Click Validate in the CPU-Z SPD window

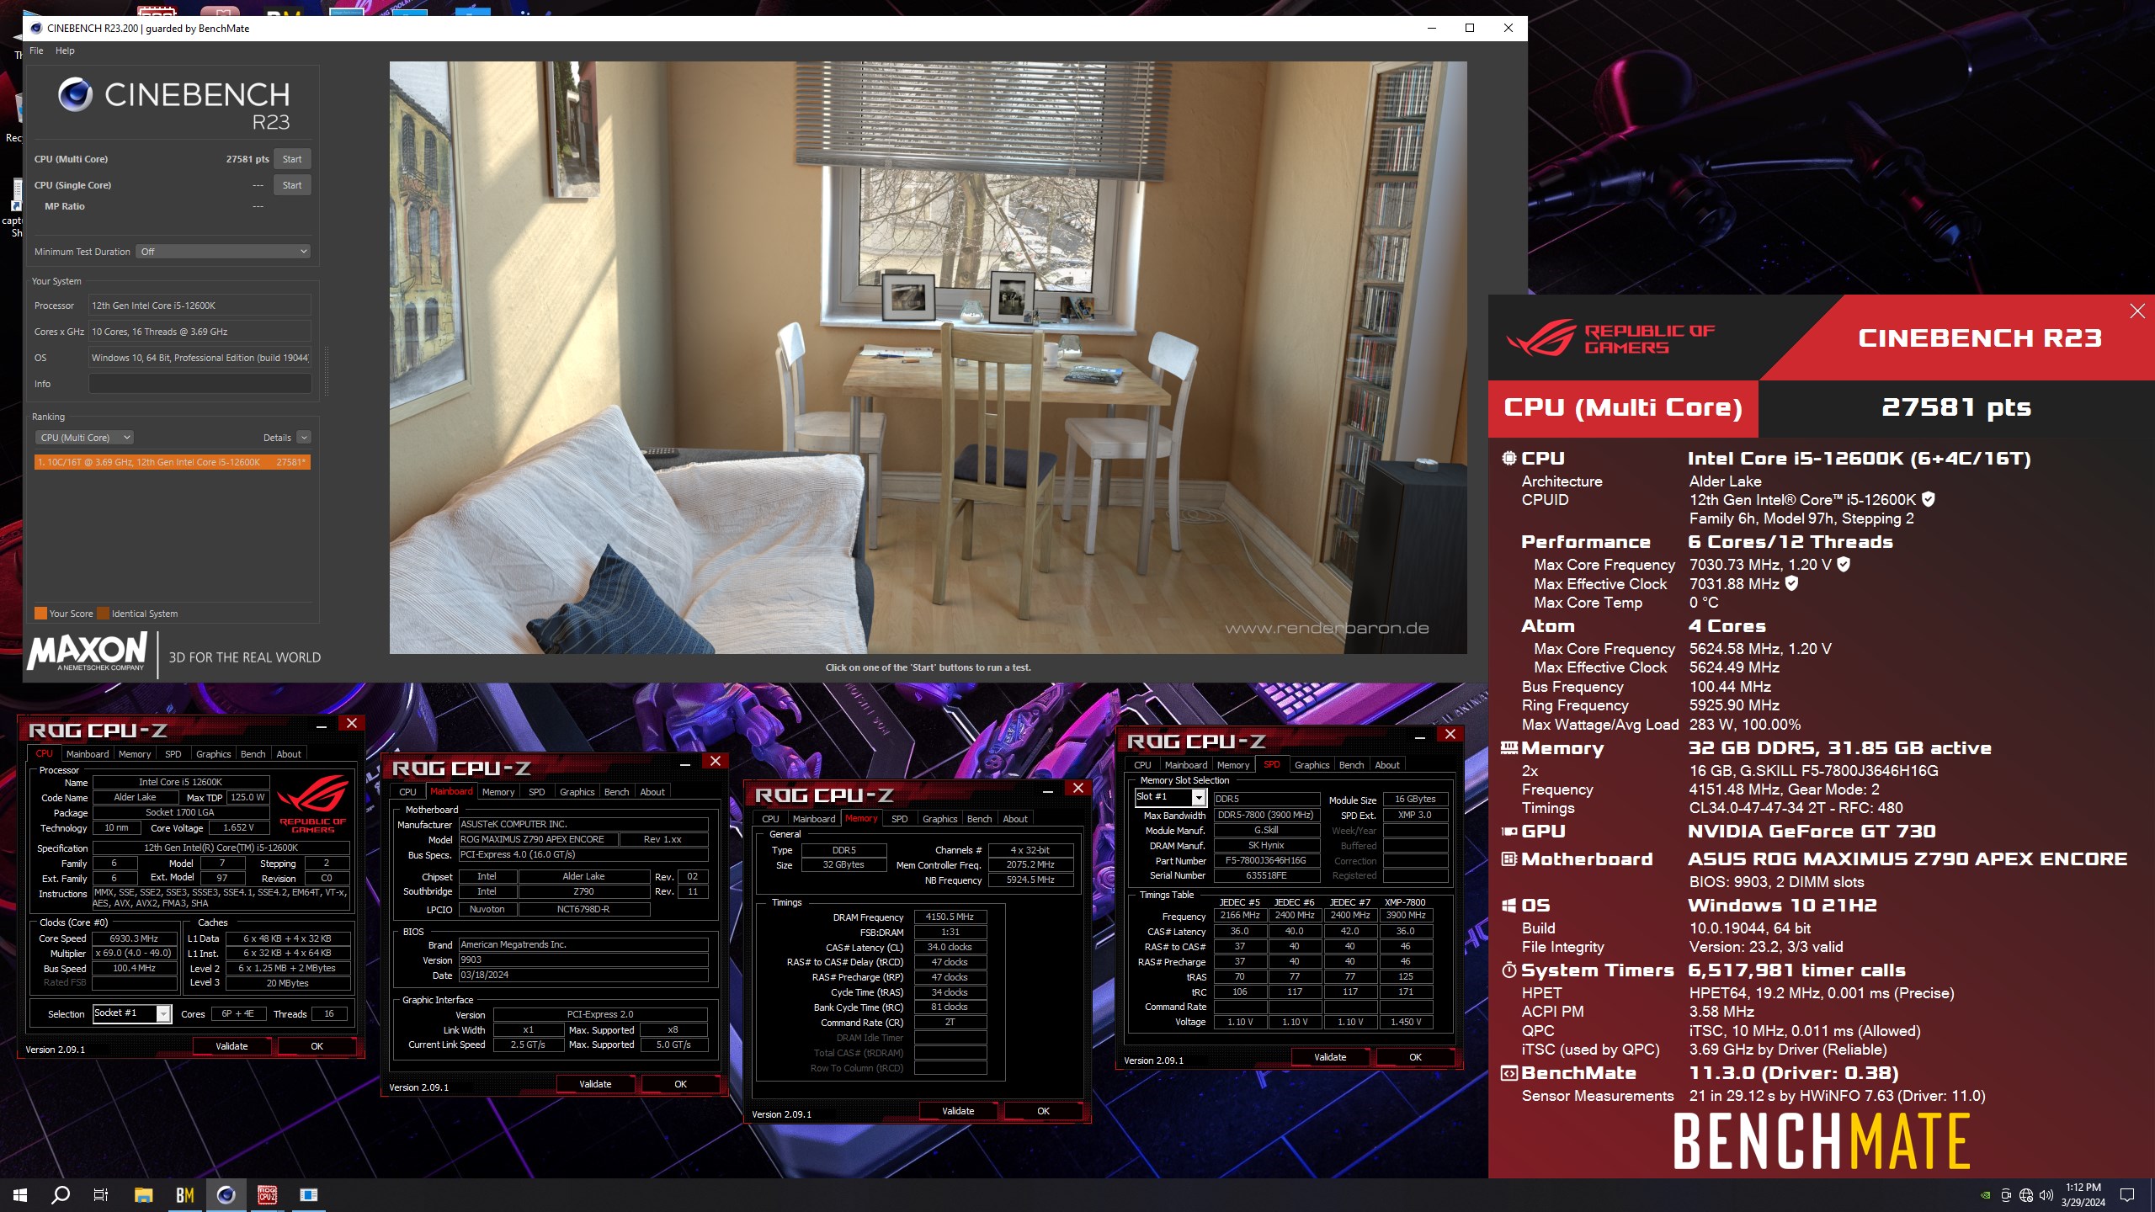coord(1330,1057)
